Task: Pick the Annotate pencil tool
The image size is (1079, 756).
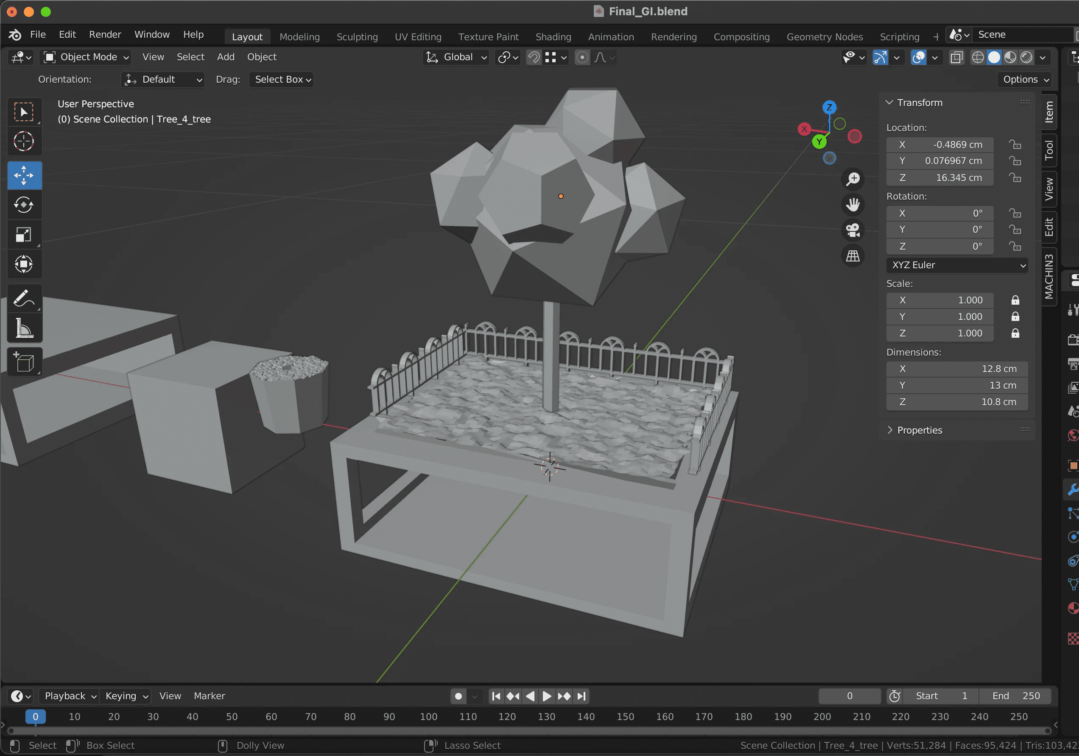Action: (x=24, y=298)
